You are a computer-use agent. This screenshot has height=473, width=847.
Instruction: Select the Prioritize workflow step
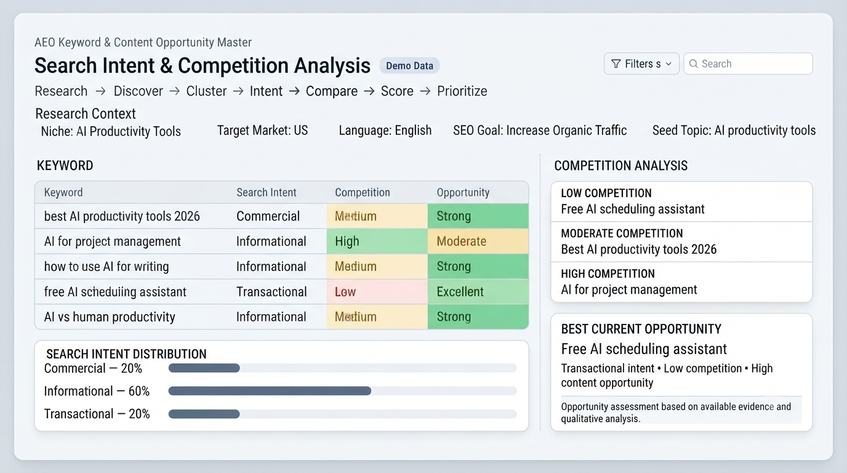click(462, 91)
